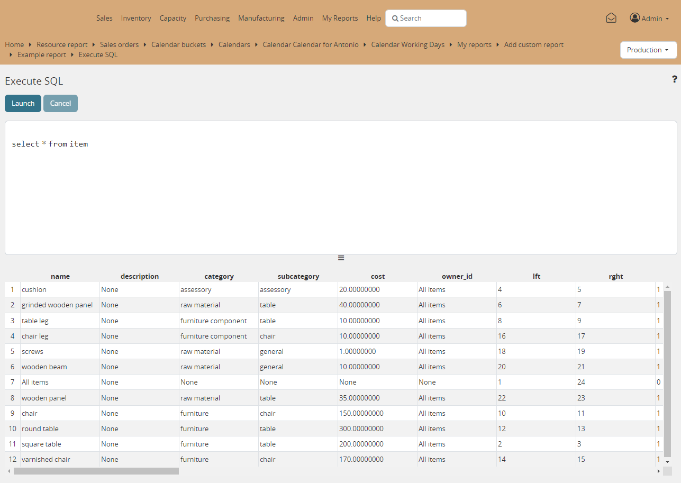681x483 pixels.
Task: Sort the table by cost column
Action: [x=377, y=276]
